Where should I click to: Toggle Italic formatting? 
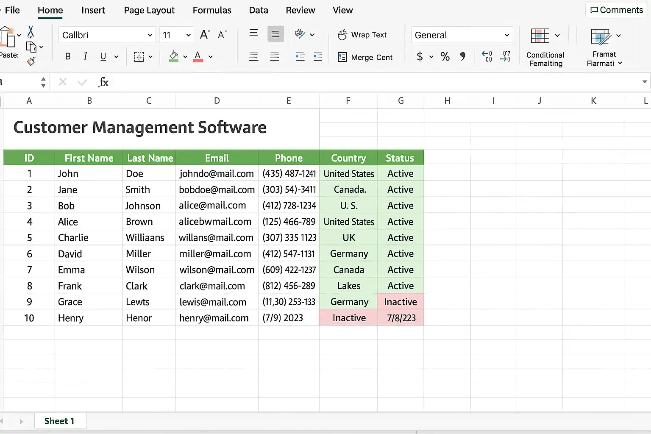point(85,56)
